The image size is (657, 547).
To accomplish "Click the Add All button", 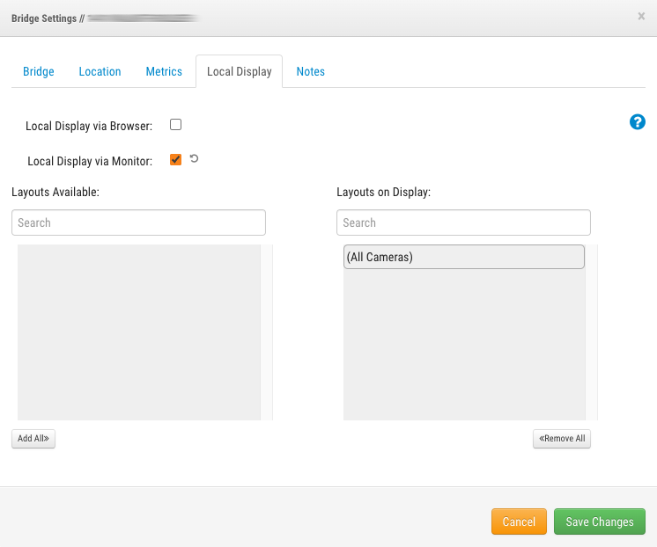I will coord(33,439).
